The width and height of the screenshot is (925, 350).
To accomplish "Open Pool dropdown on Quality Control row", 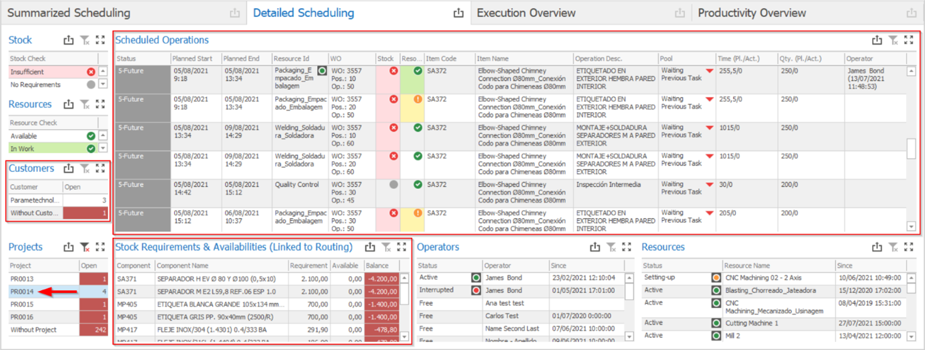I will pos(710,185).
